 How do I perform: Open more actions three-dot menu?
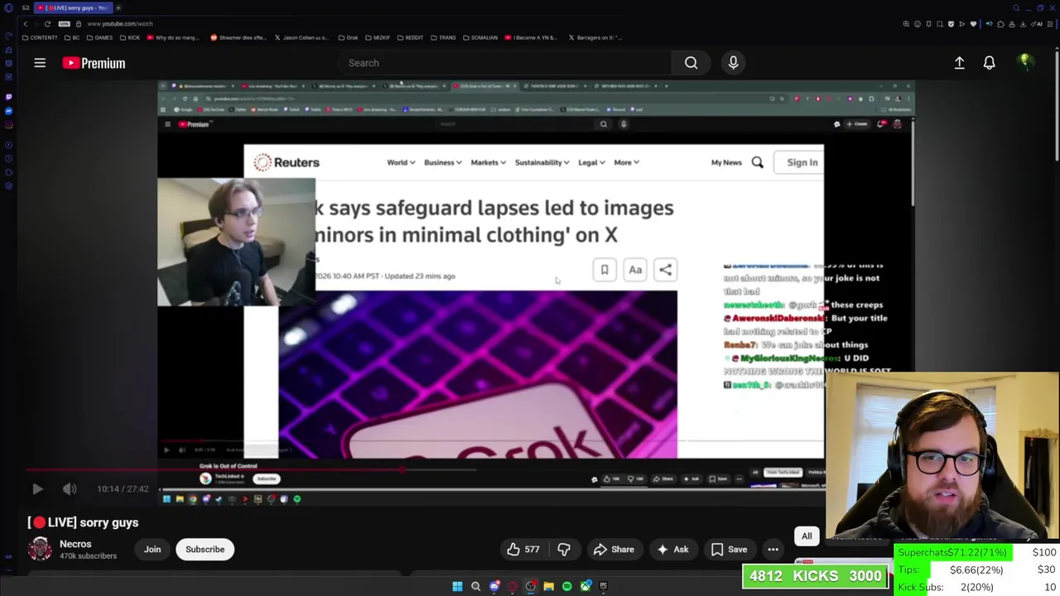[x=773, y=550]
